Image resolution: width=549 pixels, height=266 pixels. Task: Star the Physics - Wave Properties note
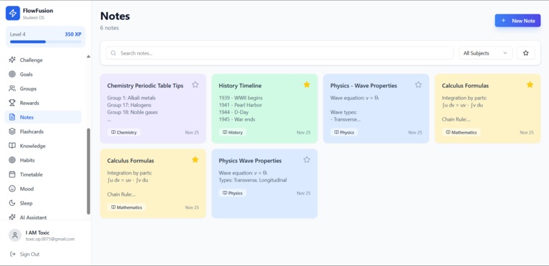click(418, 85)
